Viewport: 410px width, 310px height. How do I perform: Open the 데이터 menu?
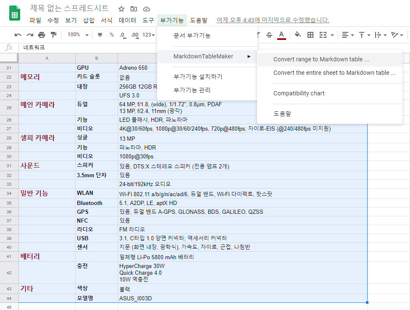click(127, 21)
